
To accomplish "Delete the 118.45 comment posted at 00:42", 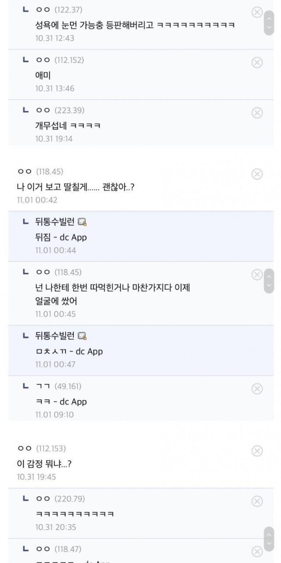I will pos(257,174).
